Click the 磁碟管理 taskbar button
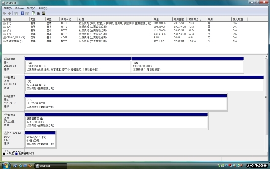 pyautogui.click(x=51, y=166)
